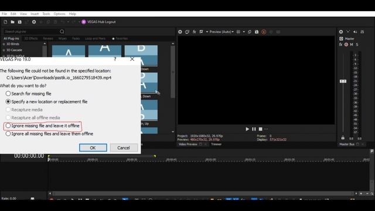375x211 pixels.
Task: Switch to the Trimmer tab
Action: (x=216, y=144)
